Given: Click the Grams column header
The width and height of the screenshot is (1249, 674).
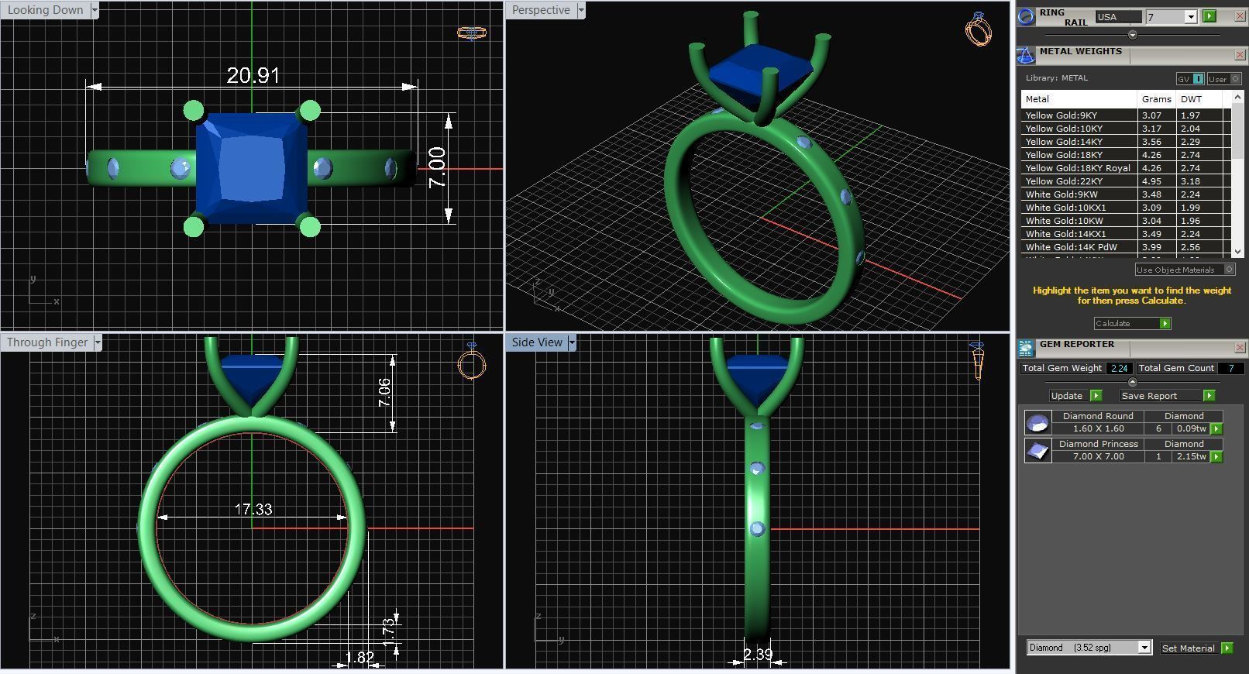Looking at the screenshot, I should 1156,99.
